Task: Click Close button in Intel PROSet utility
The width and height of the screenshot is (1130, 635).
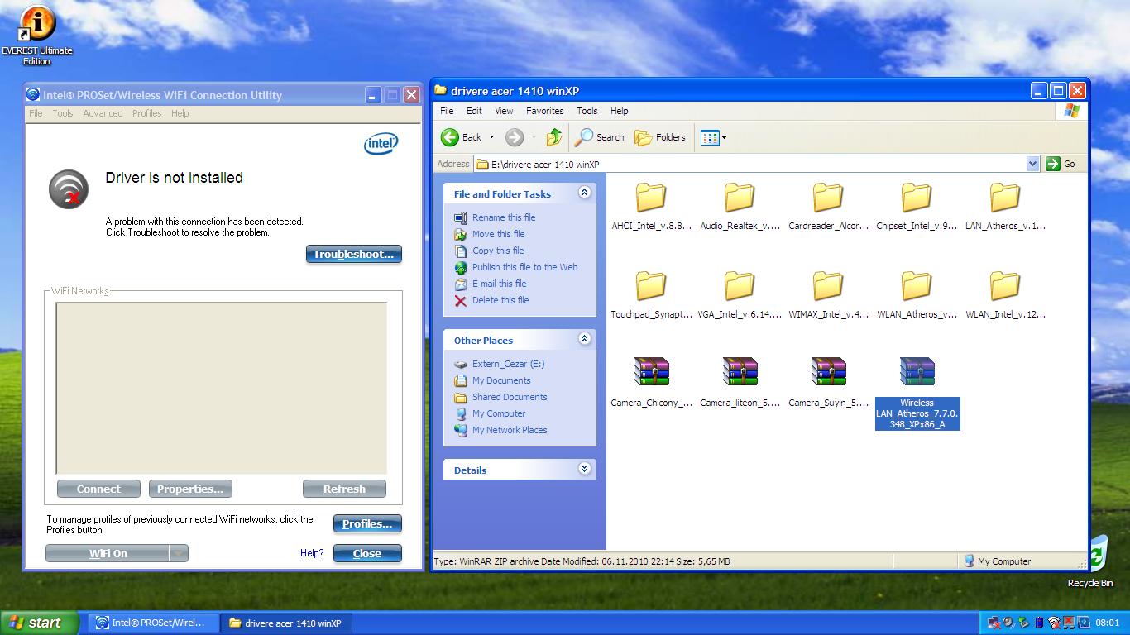Action: (x=367, y=554)
